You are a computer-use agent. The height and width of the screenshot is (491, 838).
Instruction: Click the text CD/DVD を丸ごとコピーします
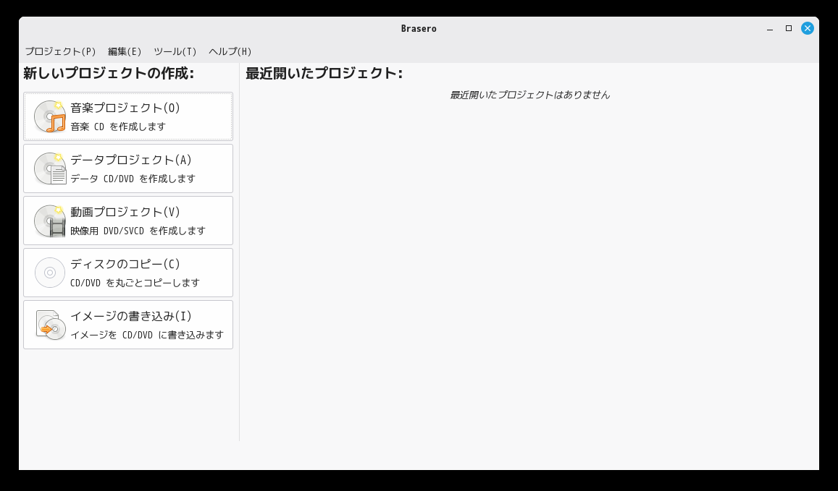coord(135,283)
